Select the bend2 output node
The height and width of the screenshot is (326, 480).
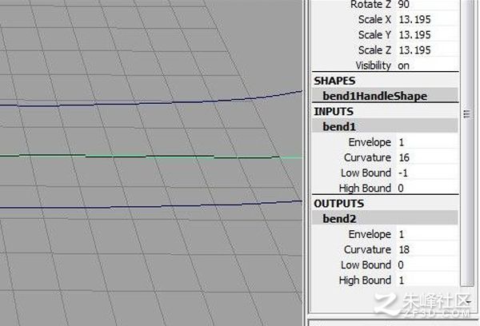point(385,218)
